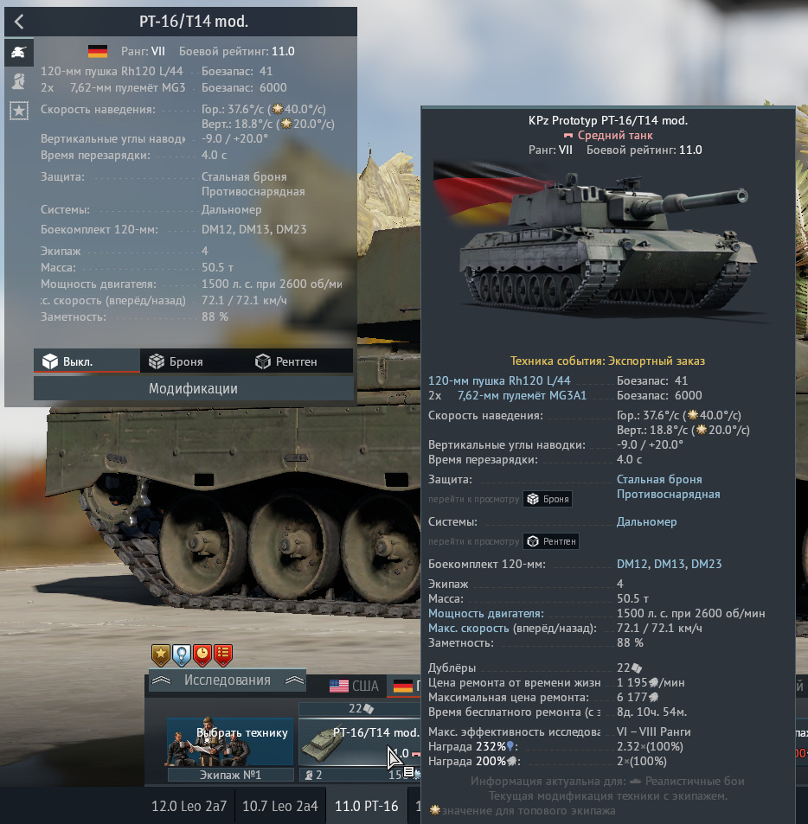Screen dimensions: 808x824
Task: Click Выбрать технику crew slot
Action: tap(230, 743)
